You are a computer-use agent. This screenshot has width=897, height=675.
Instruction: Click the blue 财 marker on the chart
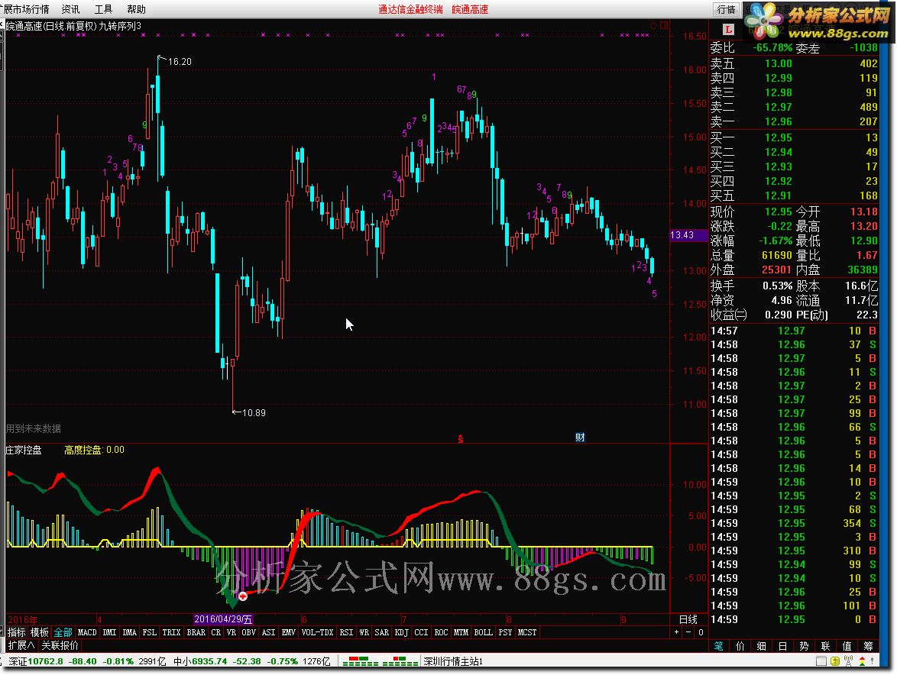pyautogui.click(x=580, y=438)
